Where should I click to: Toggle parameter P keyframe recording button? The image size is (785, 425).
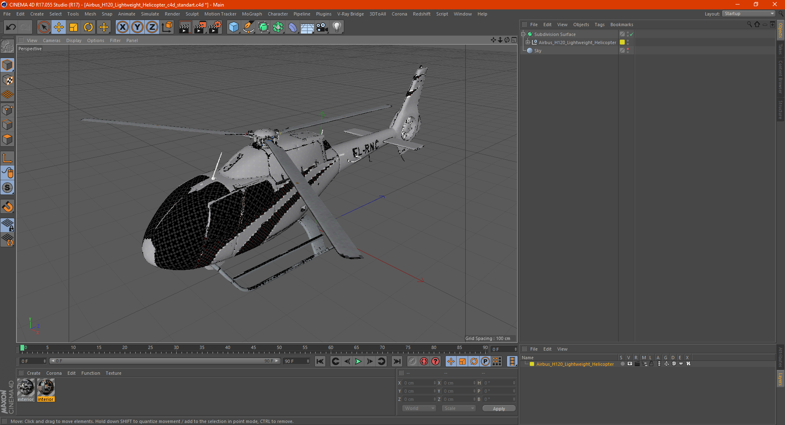485,361
